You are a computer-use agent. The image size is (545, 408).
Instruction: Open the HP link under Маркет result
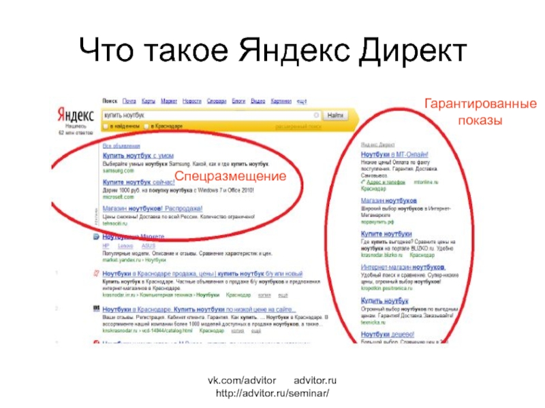[x=106, y=246]
